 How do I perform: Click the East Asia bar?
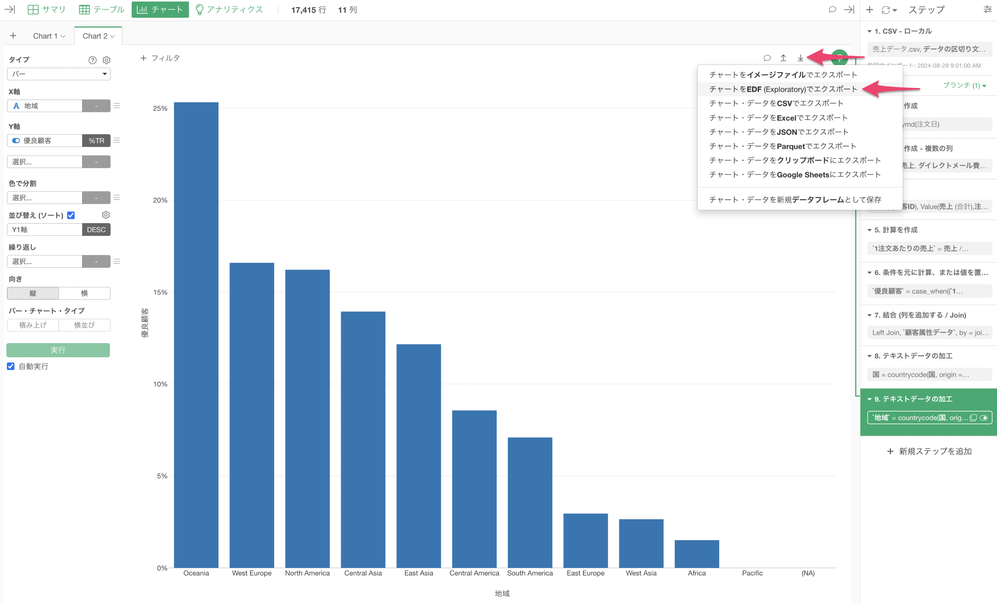pos(419,456)
